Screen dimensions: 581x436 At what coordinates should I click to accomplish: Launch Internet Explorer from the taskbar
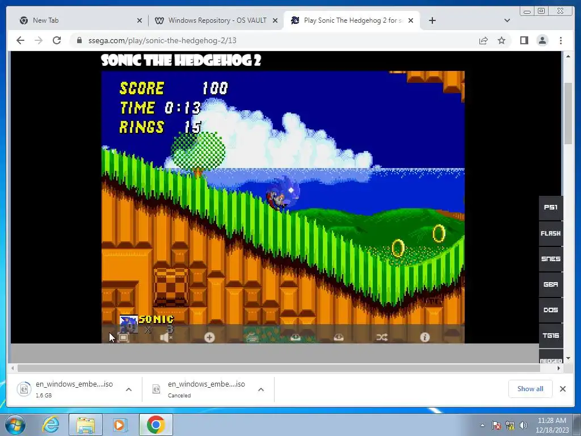[x=50, y=425]
